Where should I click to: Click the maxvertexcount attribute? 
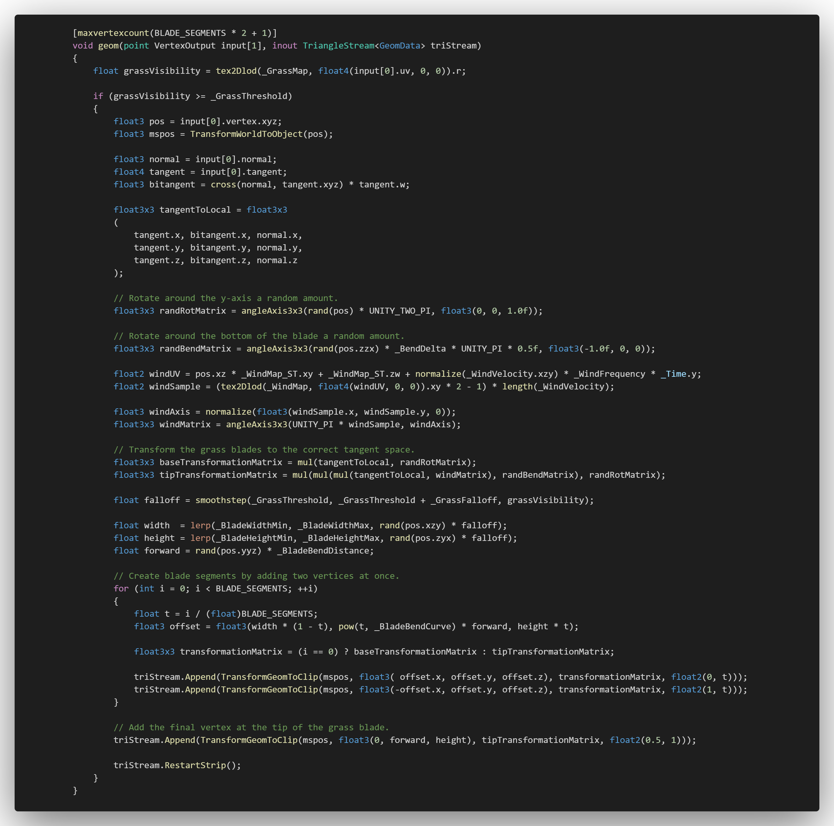[x=113, y=33]
